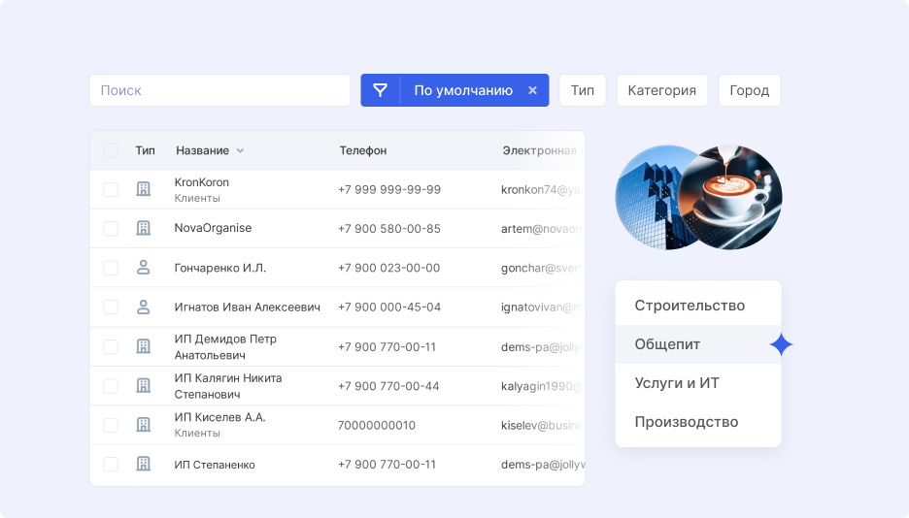Check the box for KronKoron row

tap(111, 189)
